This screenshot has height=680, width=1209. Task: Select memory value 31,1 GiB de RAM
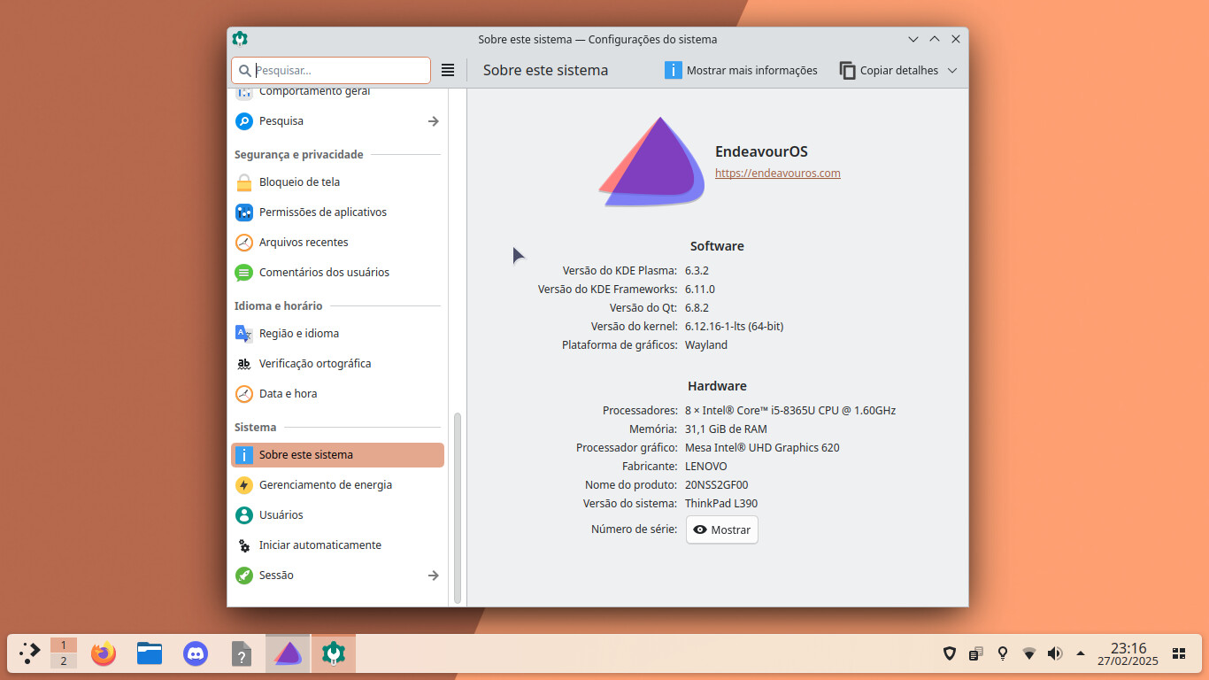point(726,429)
